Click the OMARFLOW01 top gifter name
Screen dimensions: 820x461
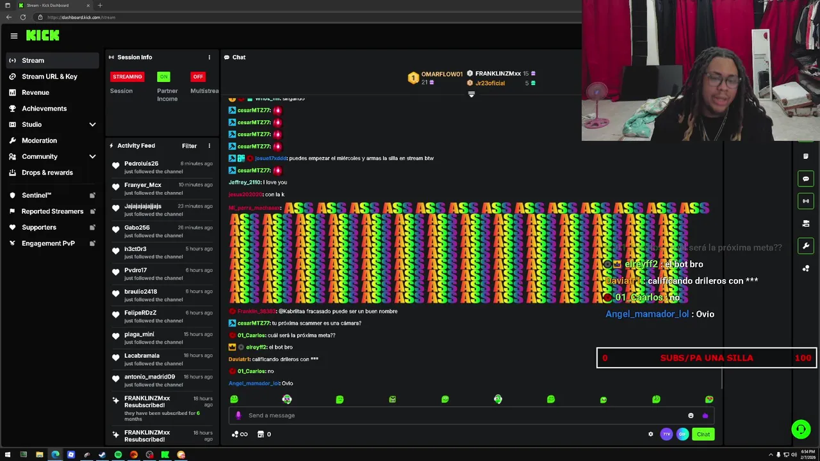[442, 74]
